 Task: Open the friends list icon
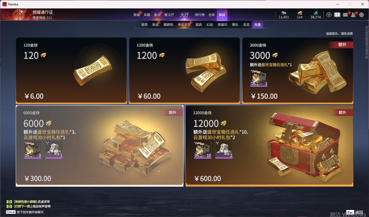(x=353, y=15)
